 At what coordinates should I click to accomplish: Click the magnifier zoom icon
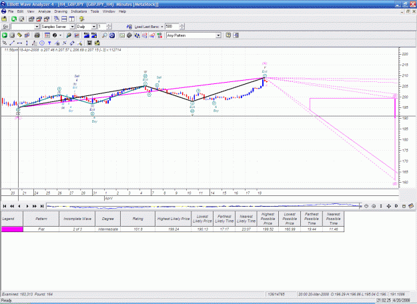pos(105,35)
